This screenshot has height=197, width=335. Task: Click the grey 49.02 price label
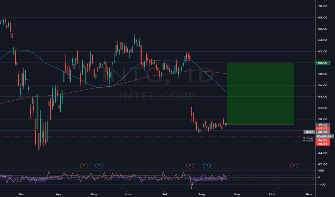tap(323, 125)
